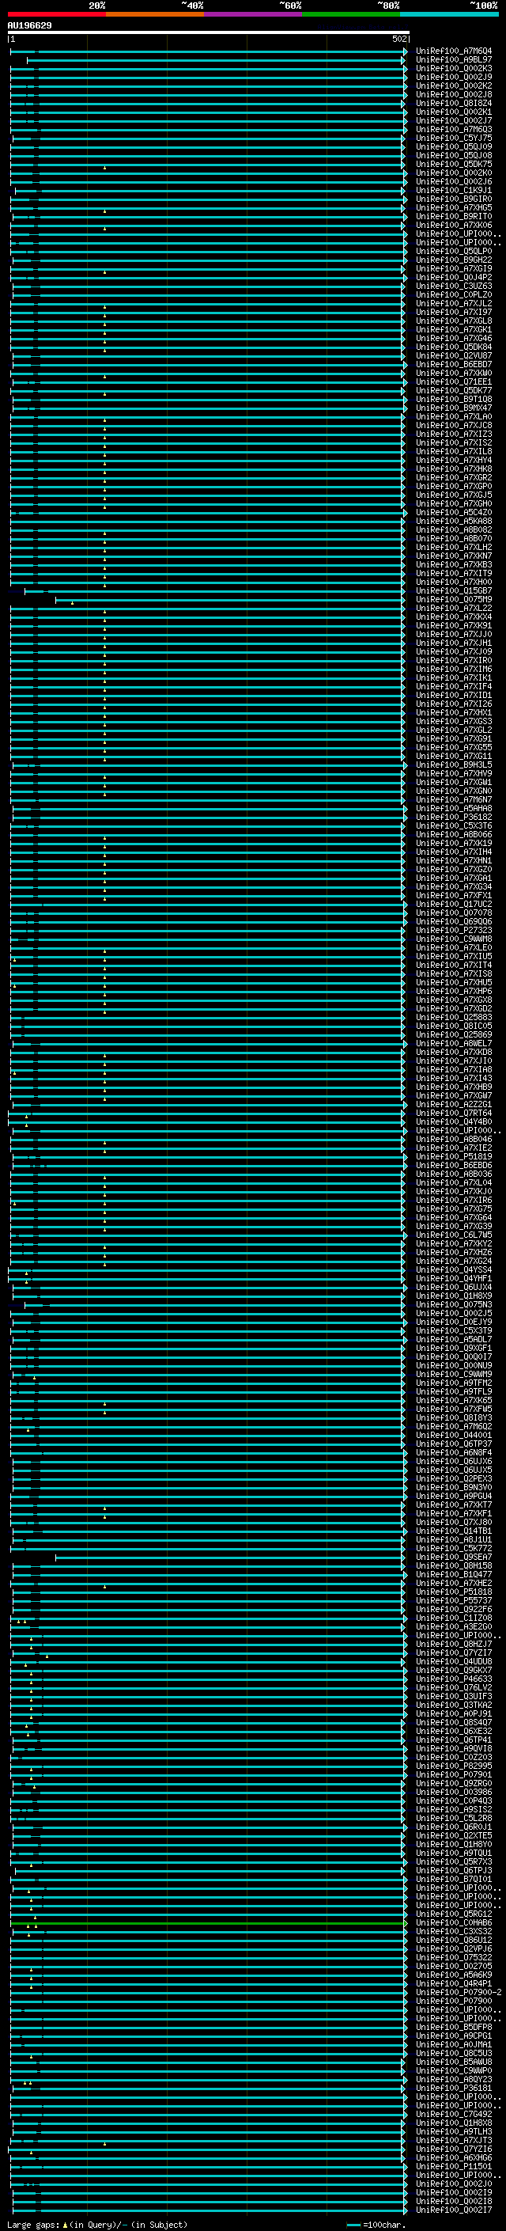Click hit UniRef100_P36181
Image resolution: width=506 pixels, height=2231 pixels.
(x=453, y=2087)
